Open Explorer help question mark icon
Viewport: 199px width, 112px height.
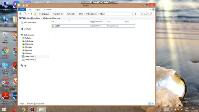pos(153,9)
